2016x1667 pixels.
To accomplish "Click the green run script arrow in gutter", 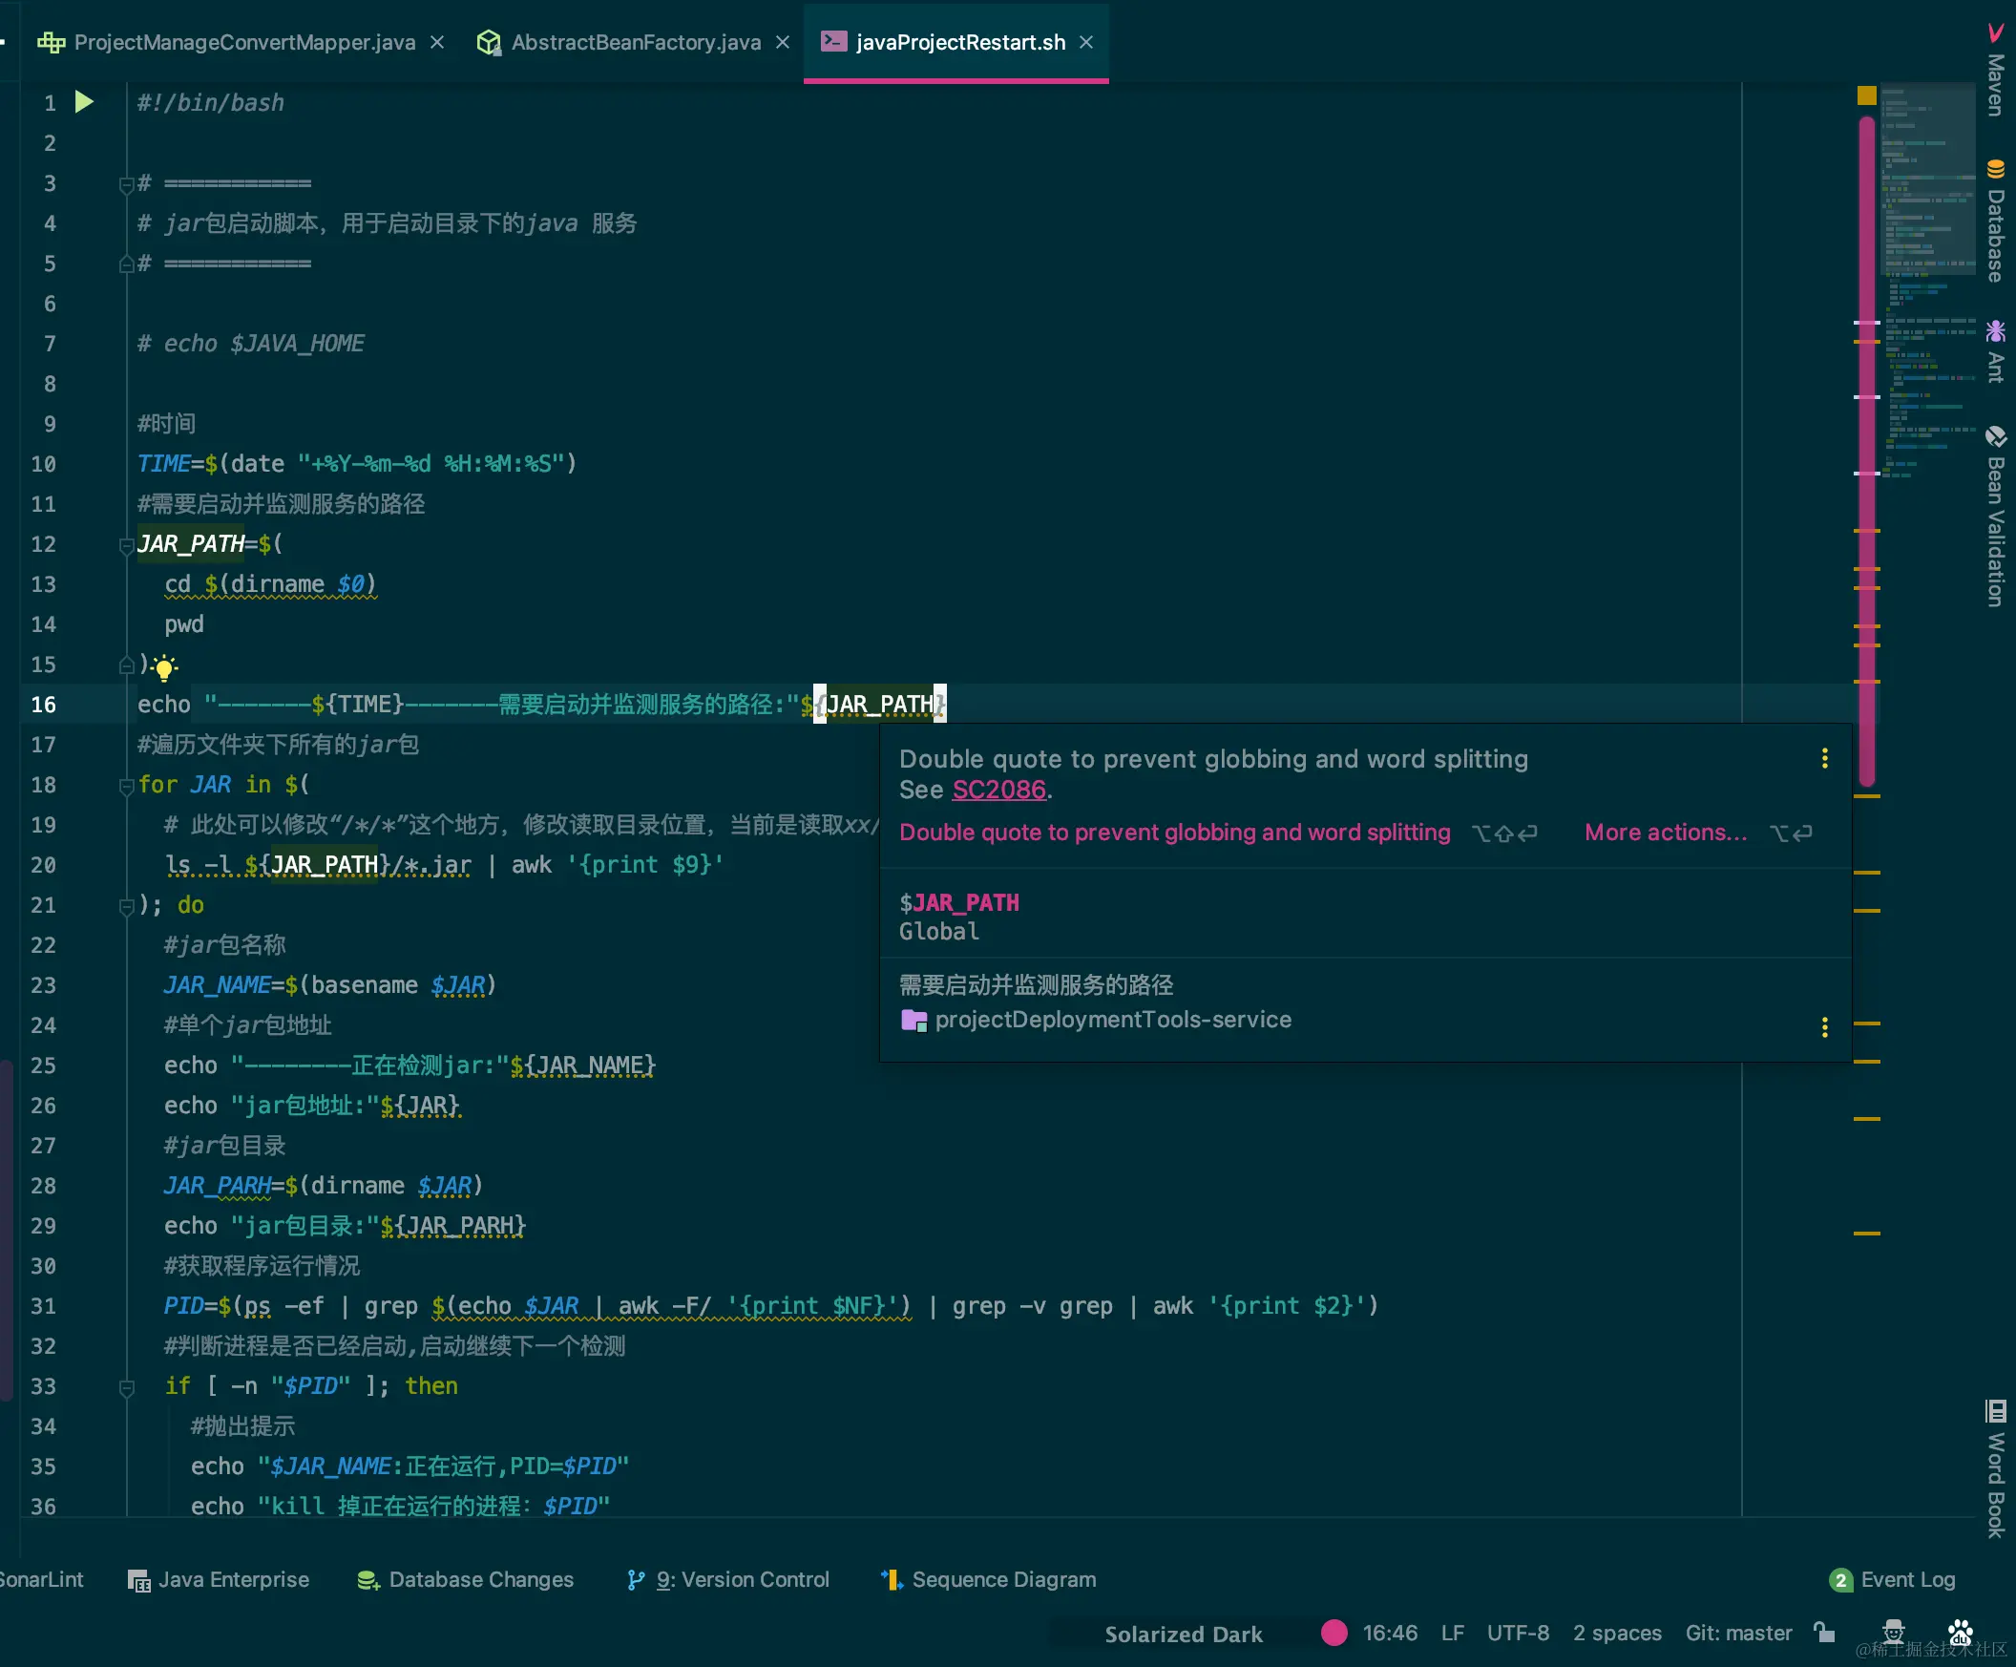I will (x=85, y=102).
